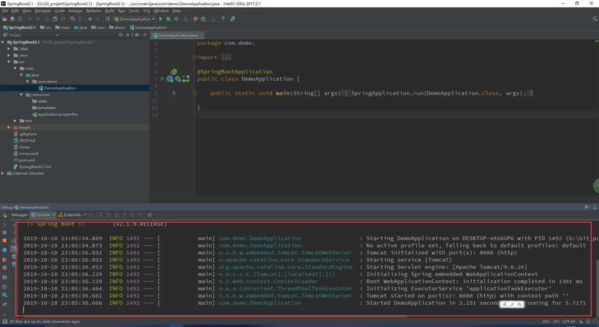This screenshot has height=327, width=599.
Task: Open the Navigate menu
Action: (43, 11)
